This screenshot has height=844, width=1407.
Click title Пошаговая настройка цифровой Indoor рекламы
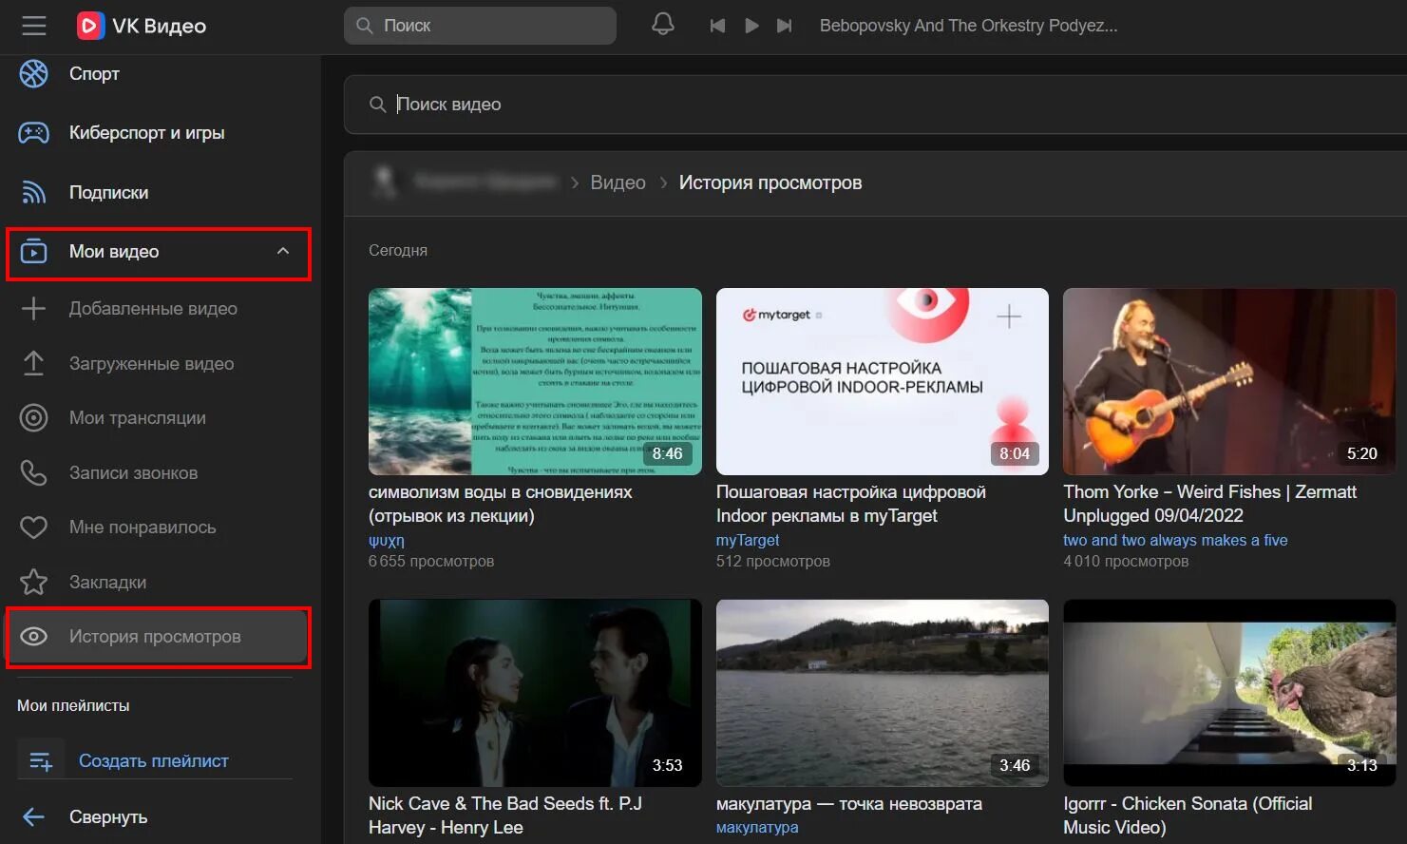click(x=851, y=504)
